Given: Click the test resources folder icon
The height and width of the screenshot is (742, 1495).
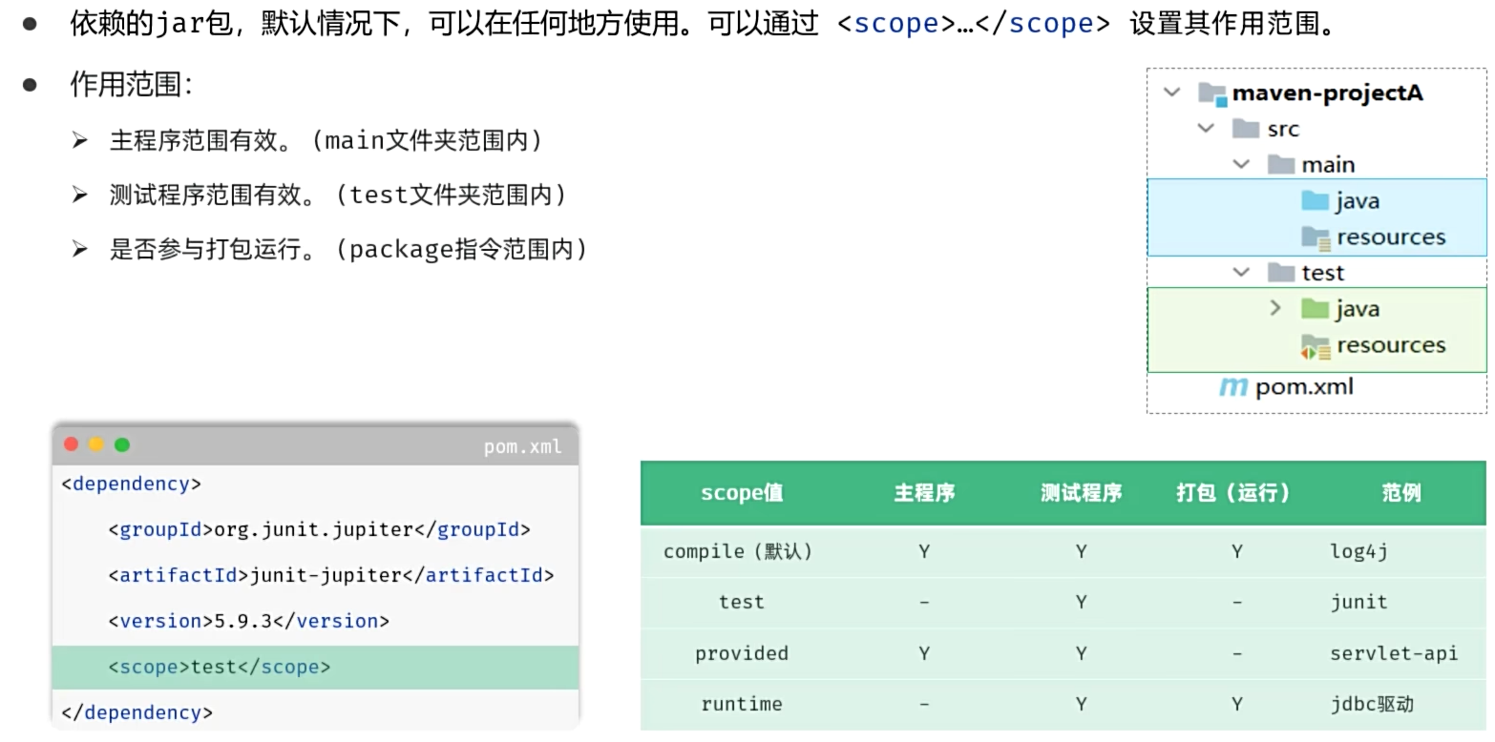Looking at the screenshot, I should pyautogui.click(x=1315, y=346).
